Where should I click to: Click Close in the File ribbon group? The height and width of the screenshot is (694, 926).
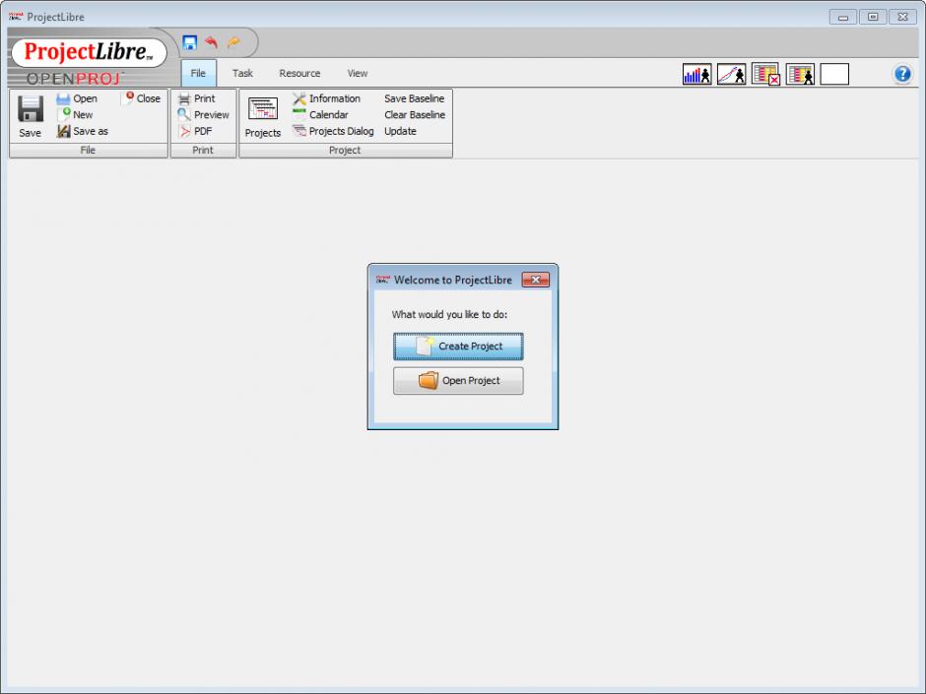tap(142, 98)
